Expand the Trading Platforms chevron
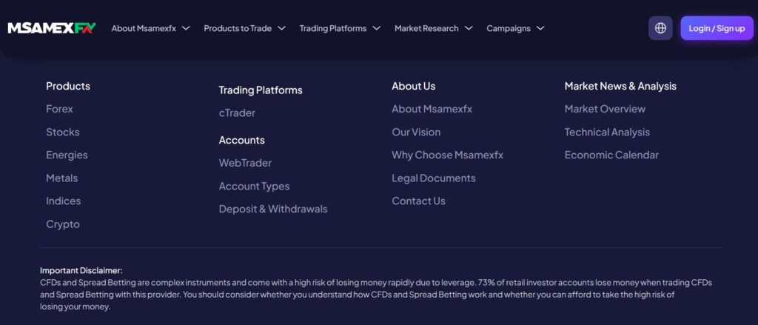 click(376, 28)
